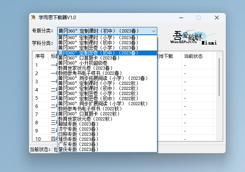Select 黄冈360° 定制课时（初中）（2023春） in list
245x172 pixels.
point(107,43)
